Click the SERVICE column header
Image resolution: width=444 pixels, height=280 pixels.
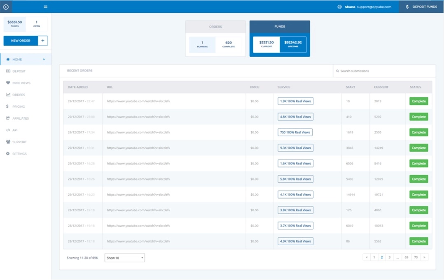[284, 87]
